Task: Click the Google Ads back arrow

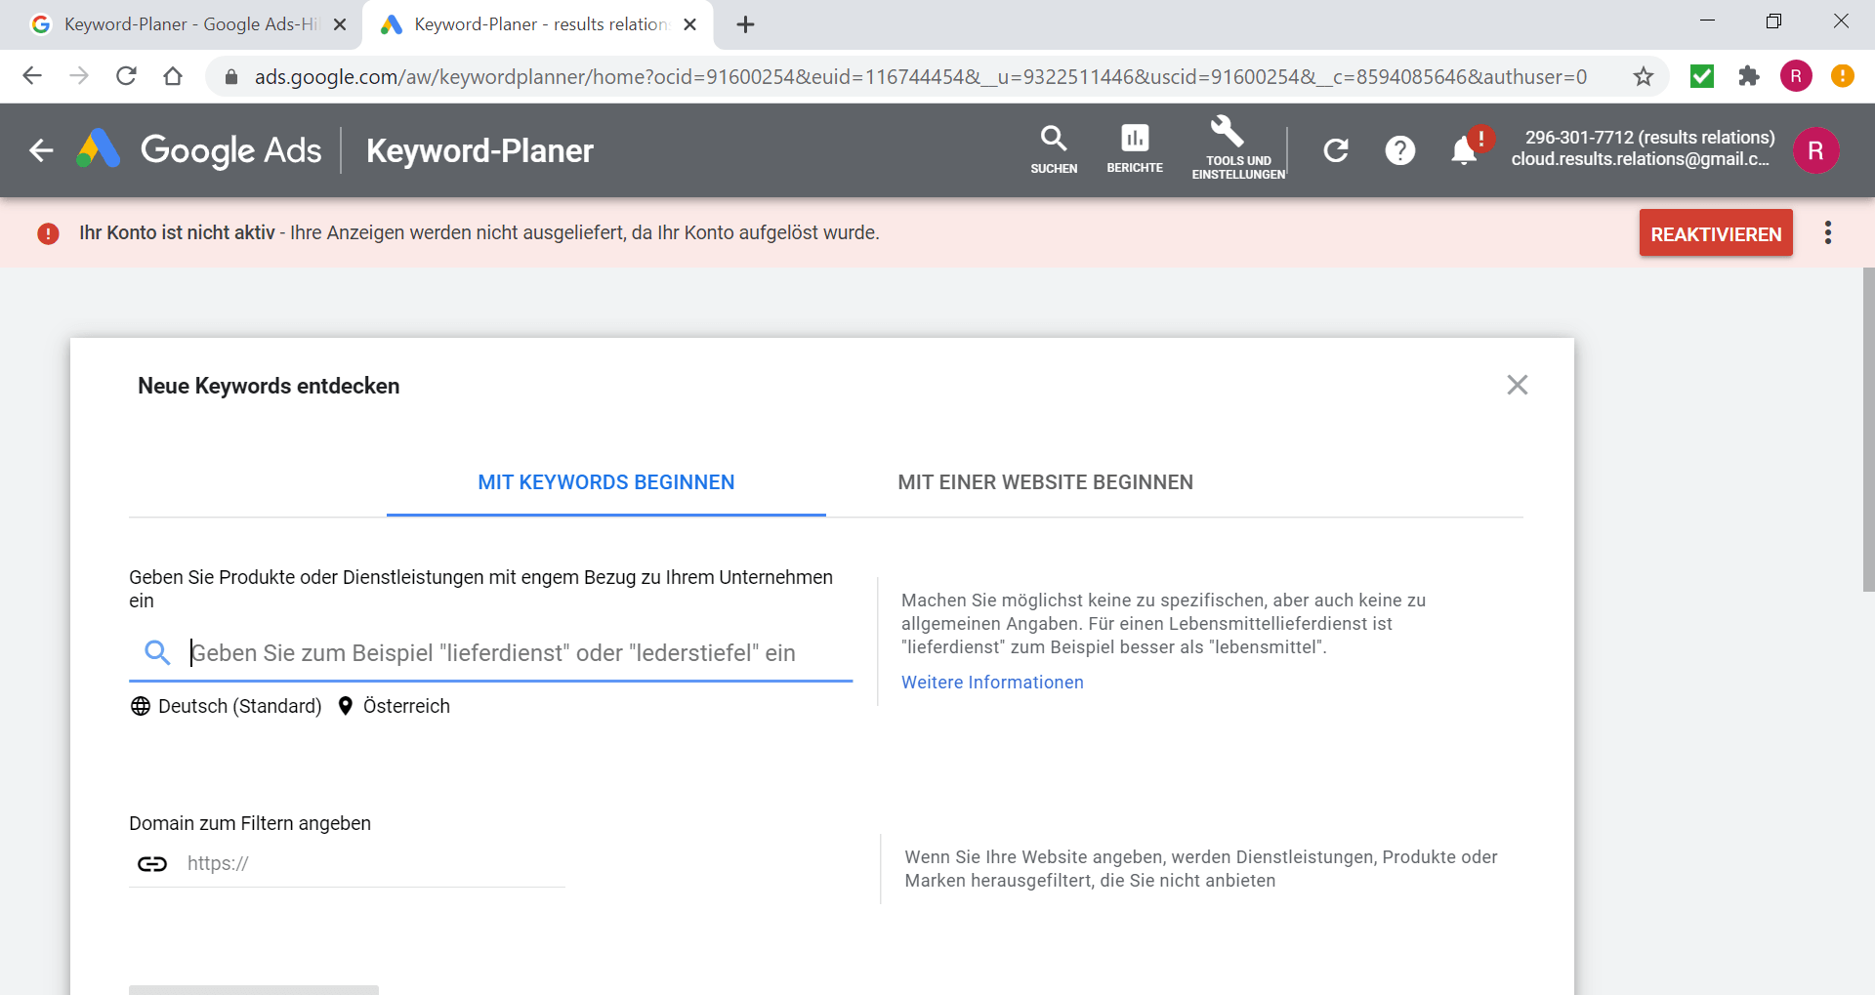Action: click(41, 150)
